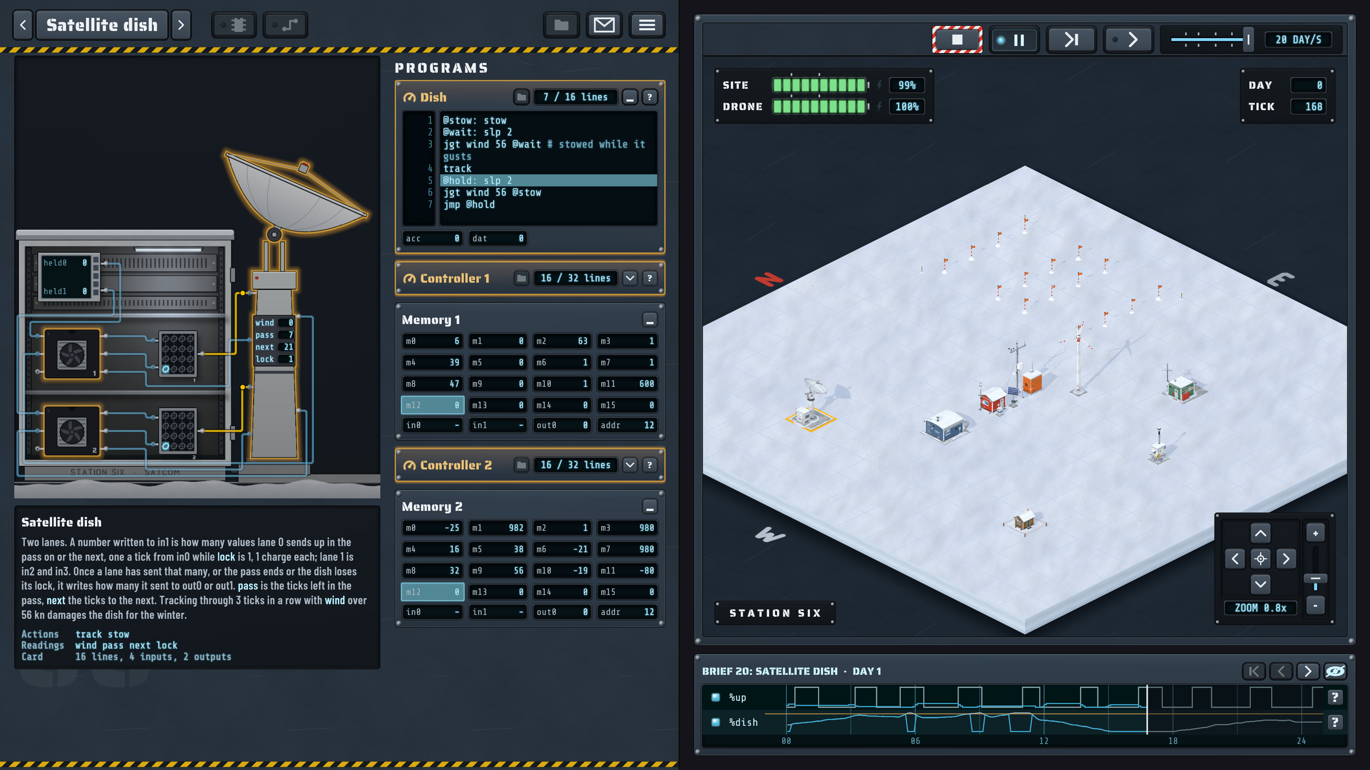Go to the previous device with the left arrow
Screen dimensions: 1370x770
pyautogui.click(x=23, y=25)
